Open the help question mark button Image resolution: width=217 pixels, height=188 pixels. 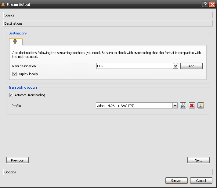(x=205, y=5)
